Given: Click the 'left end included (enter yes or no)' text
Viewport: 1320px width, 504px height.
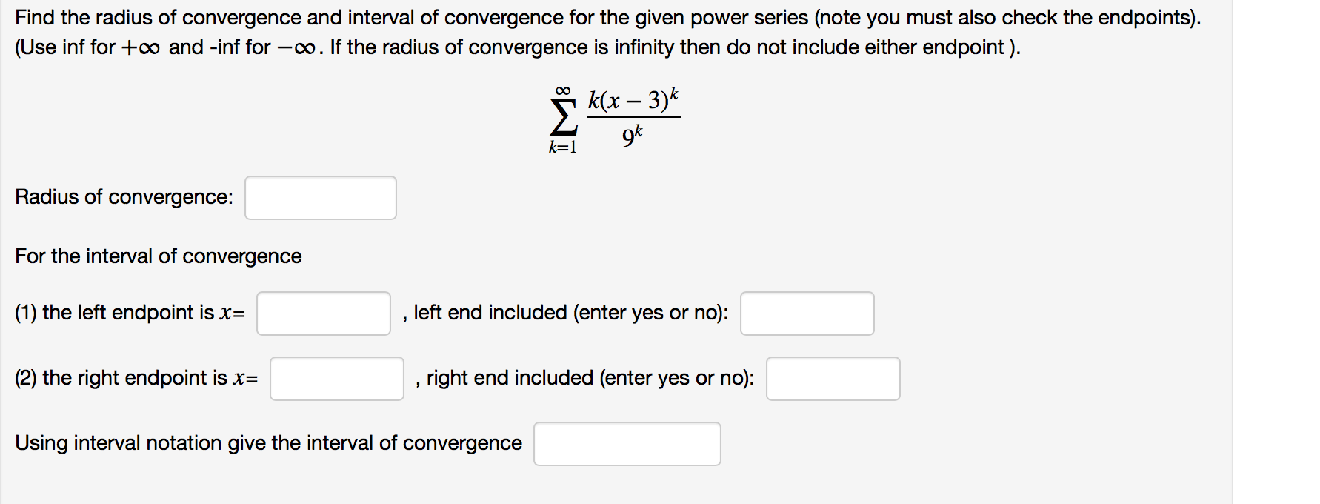Looking at the screenshot, I should (567, 313).
